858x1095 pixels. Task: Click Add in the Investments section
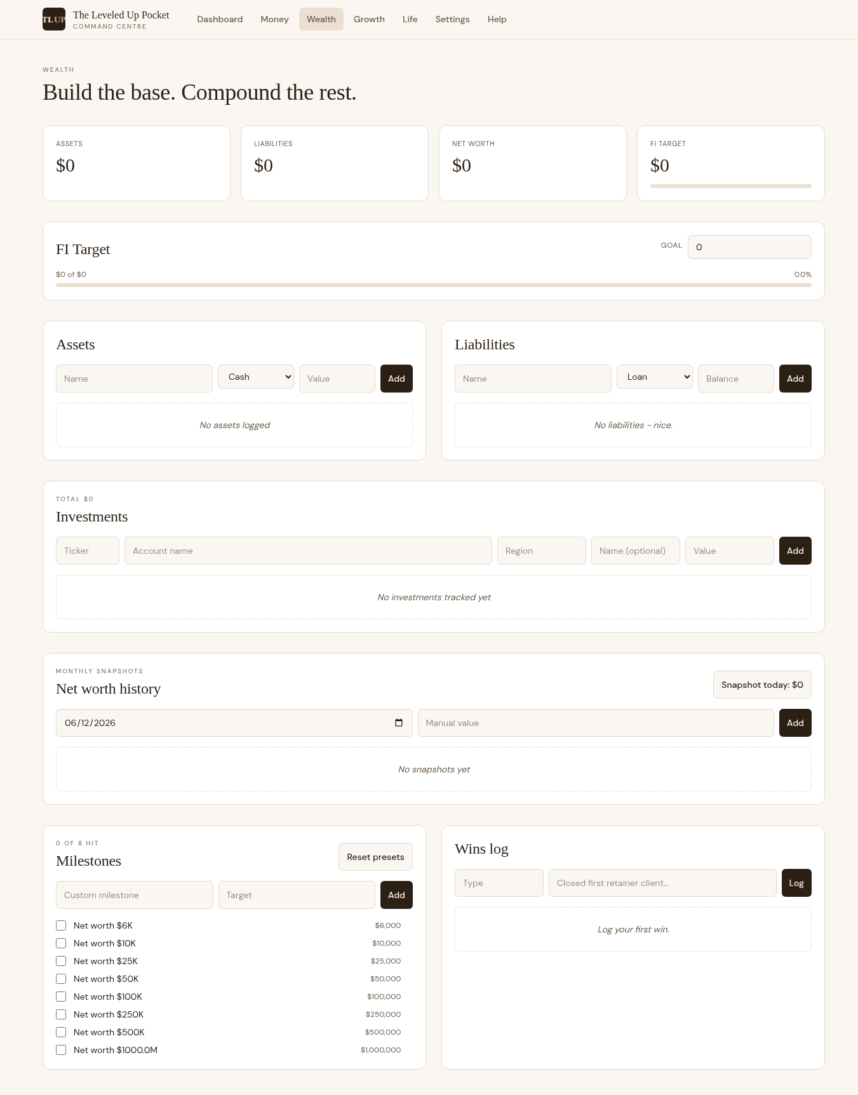(x=795, y=551)
